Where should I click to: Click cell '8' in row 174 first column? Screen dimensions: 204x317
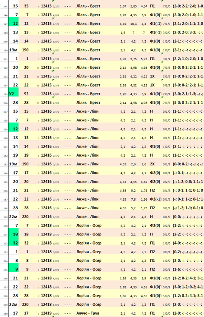[17, 260]
